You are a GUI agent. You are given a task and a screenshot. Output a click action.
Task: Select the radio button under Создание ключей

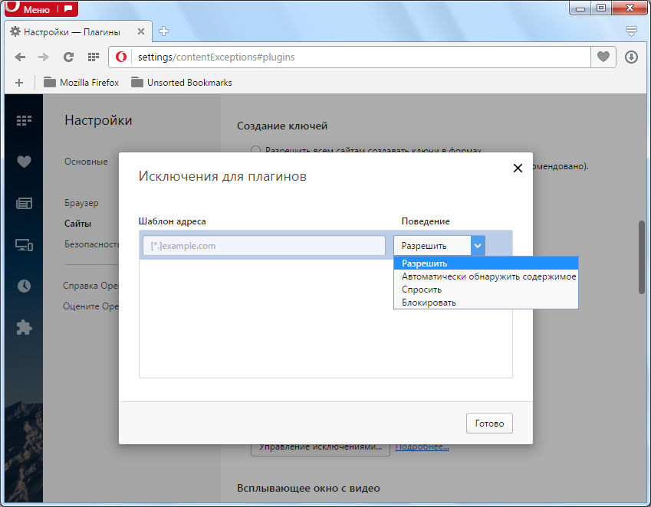pos(256,150)
